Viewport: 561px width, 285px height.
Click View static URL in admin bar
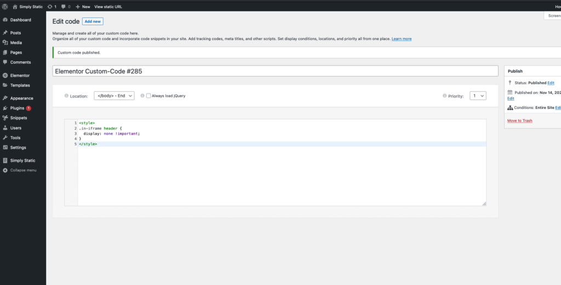pyautogui.click(x=108, y=7)
